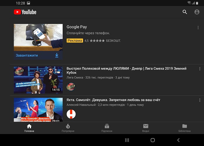Tap the Android recent apps button
The width and height of the screenshot is (204, 146).
(127, 140)
